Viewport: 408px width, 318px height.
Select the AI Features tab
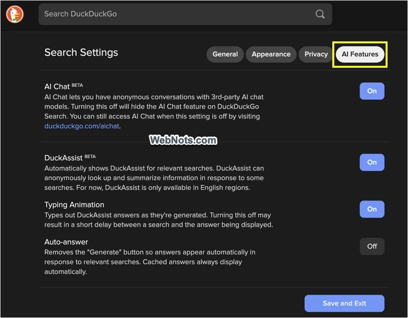(x=360, y=54)
